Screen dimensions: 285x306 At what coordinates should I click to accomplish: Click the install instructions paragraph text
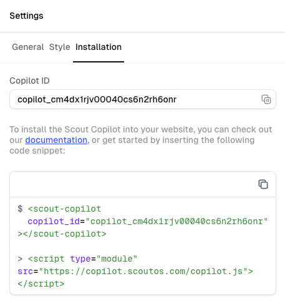click(x=141, y=140)
